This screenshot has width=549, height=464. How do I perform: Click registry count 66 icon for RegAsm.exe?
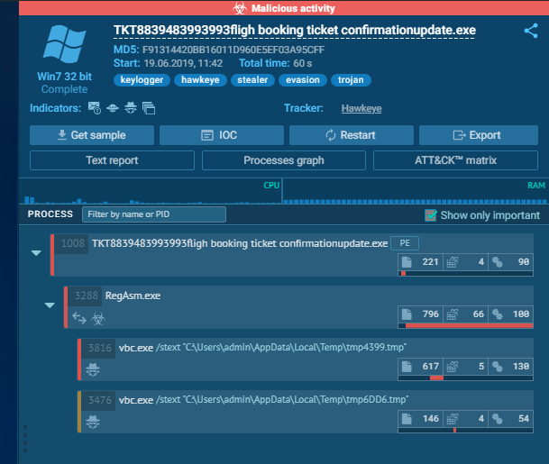[453, 314]
